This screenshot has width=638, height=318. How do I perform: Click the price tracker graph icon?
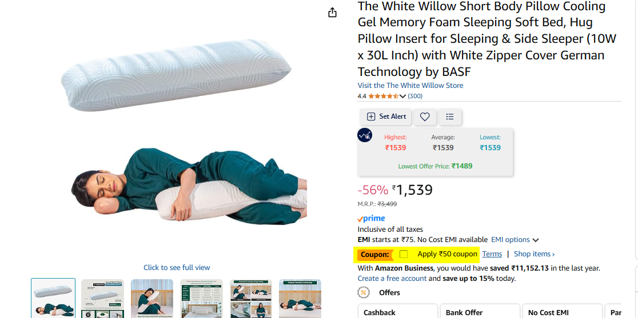tap(365, 135)
